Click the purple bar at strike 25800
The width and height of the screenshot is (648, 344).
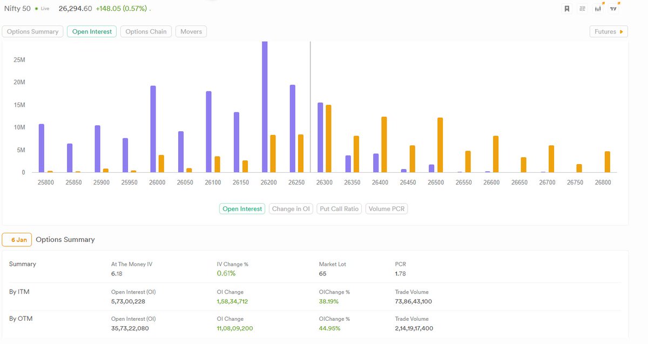click(x=42, y=149)
